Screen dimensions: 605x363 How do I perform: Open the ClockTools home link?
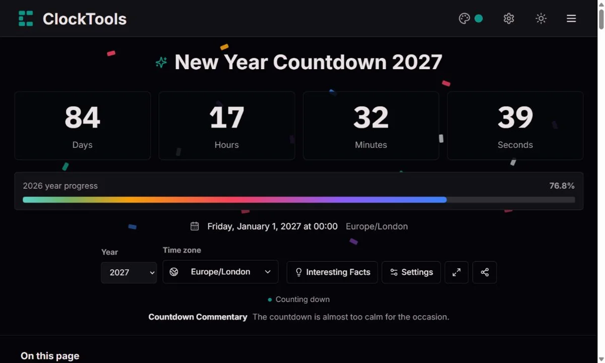pos(72,19)
